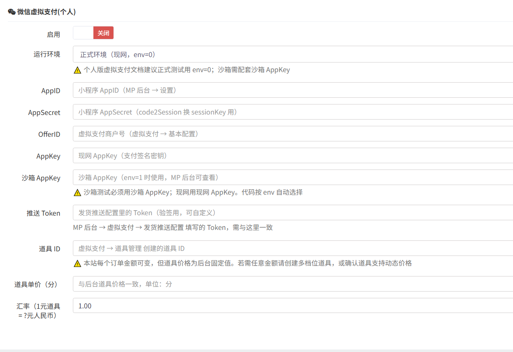Image resolution: width=513 pixels, height=352 pixels.
Task: Click warning icon beside 沙箱测试必须用沙箱 AppKey
Action: [77, 193]
